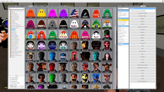Select the green Starbucks munci icon

coord(107,13)
